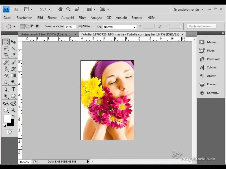
Task: Enable Add to Selection mode
Action: [27, 26]
